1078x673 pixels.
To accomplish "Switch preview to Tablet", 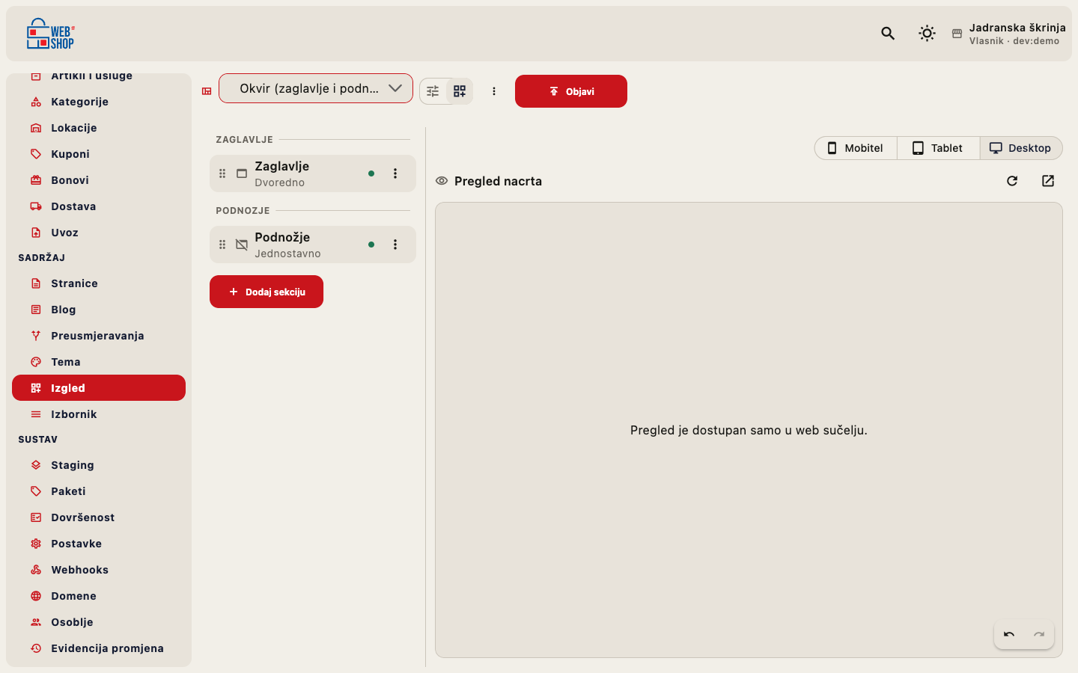I will tap(938, 148).
